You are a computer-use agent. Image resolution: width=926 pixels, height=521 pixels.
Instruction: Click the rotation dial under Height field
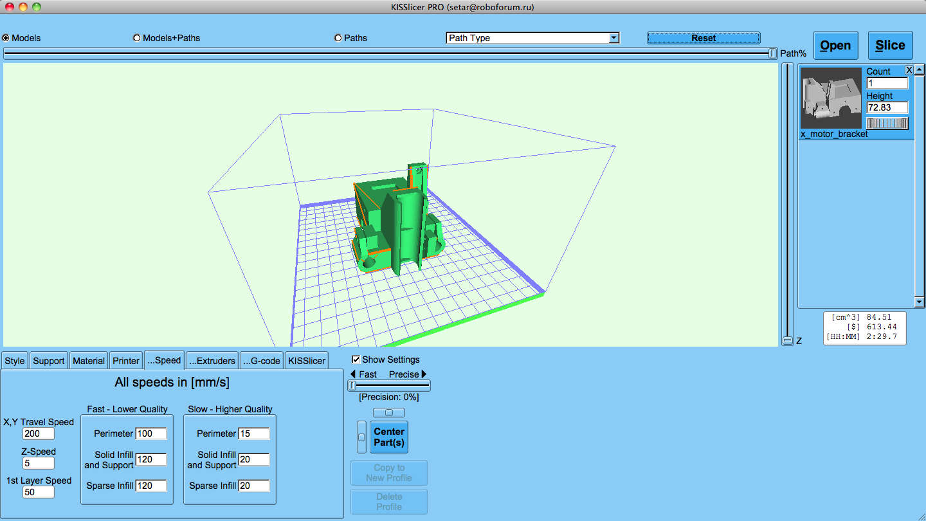[x=887, y=123]
